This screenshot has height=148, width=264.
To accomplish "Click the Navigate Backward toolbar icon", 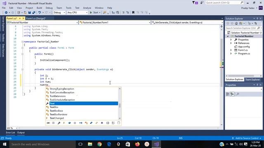I will pyautogui.click(x=6, y=13).
